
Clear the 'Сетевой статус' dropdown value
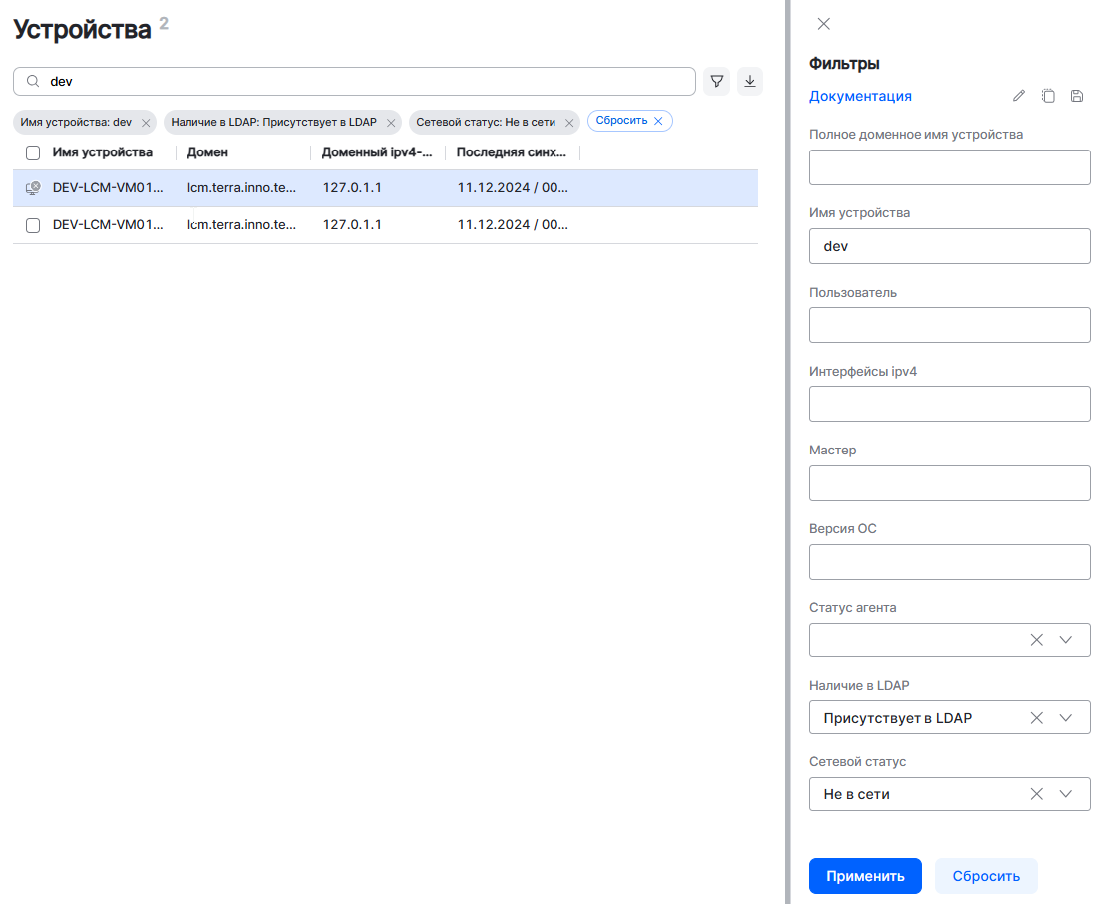pyautogui.click(x=1036, y=794)
